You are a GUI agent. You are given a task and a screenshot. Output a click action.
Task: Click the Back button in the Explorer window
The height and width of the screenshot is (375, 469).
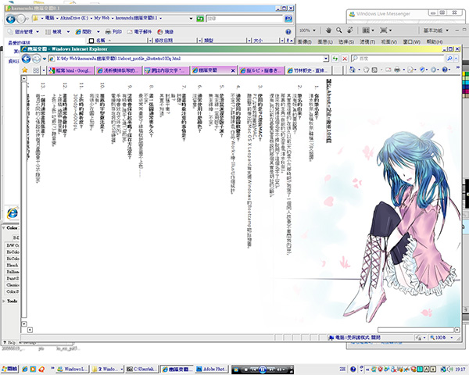pos(11,19)
